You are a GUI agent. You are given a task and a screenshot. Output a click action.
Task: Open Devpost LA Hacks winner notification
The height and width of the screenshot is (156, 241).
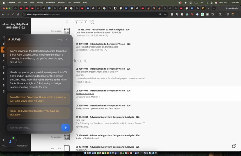39,99
